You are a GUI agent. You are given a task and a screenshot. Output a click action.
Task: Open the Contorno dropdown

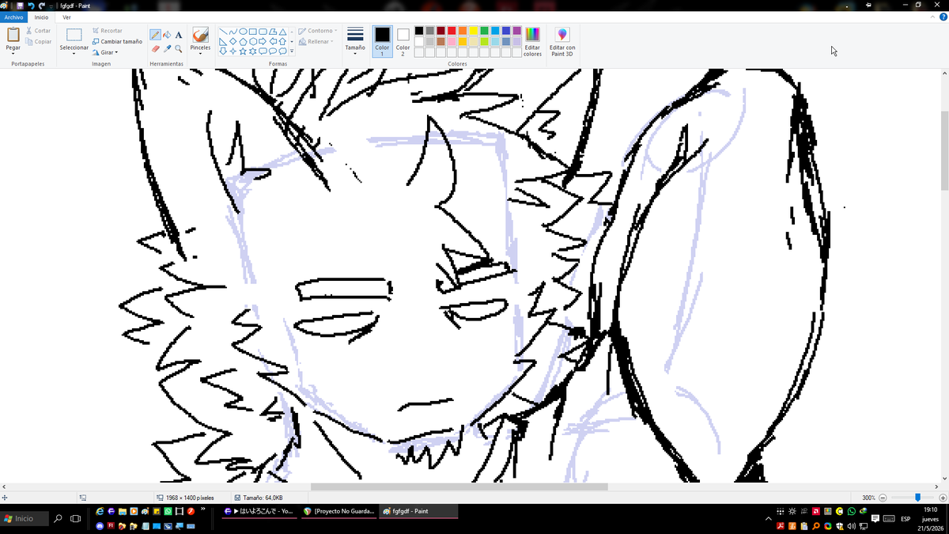[x=317, y=31]
